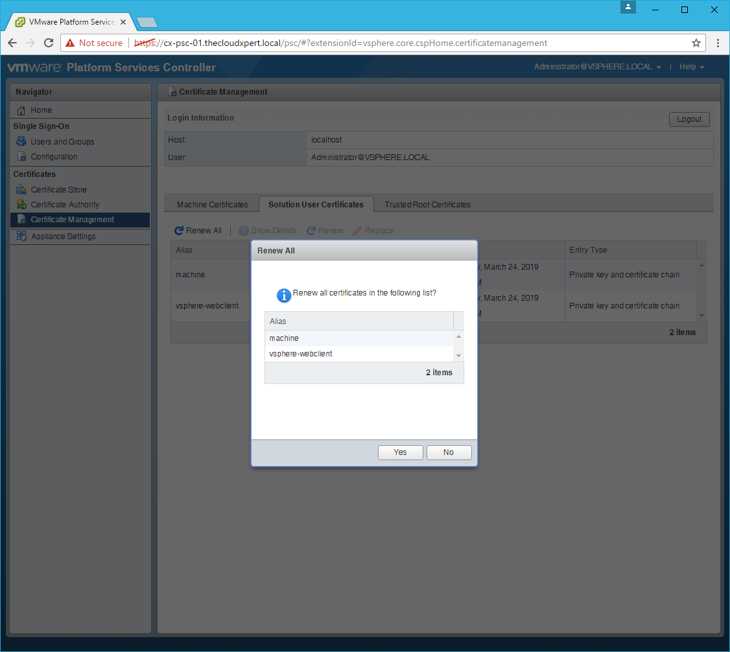The image size is (730, 652).
Task: Expand the Administrator@VSPHERE.LOCAL user dropdown
Action: (597, 67)
